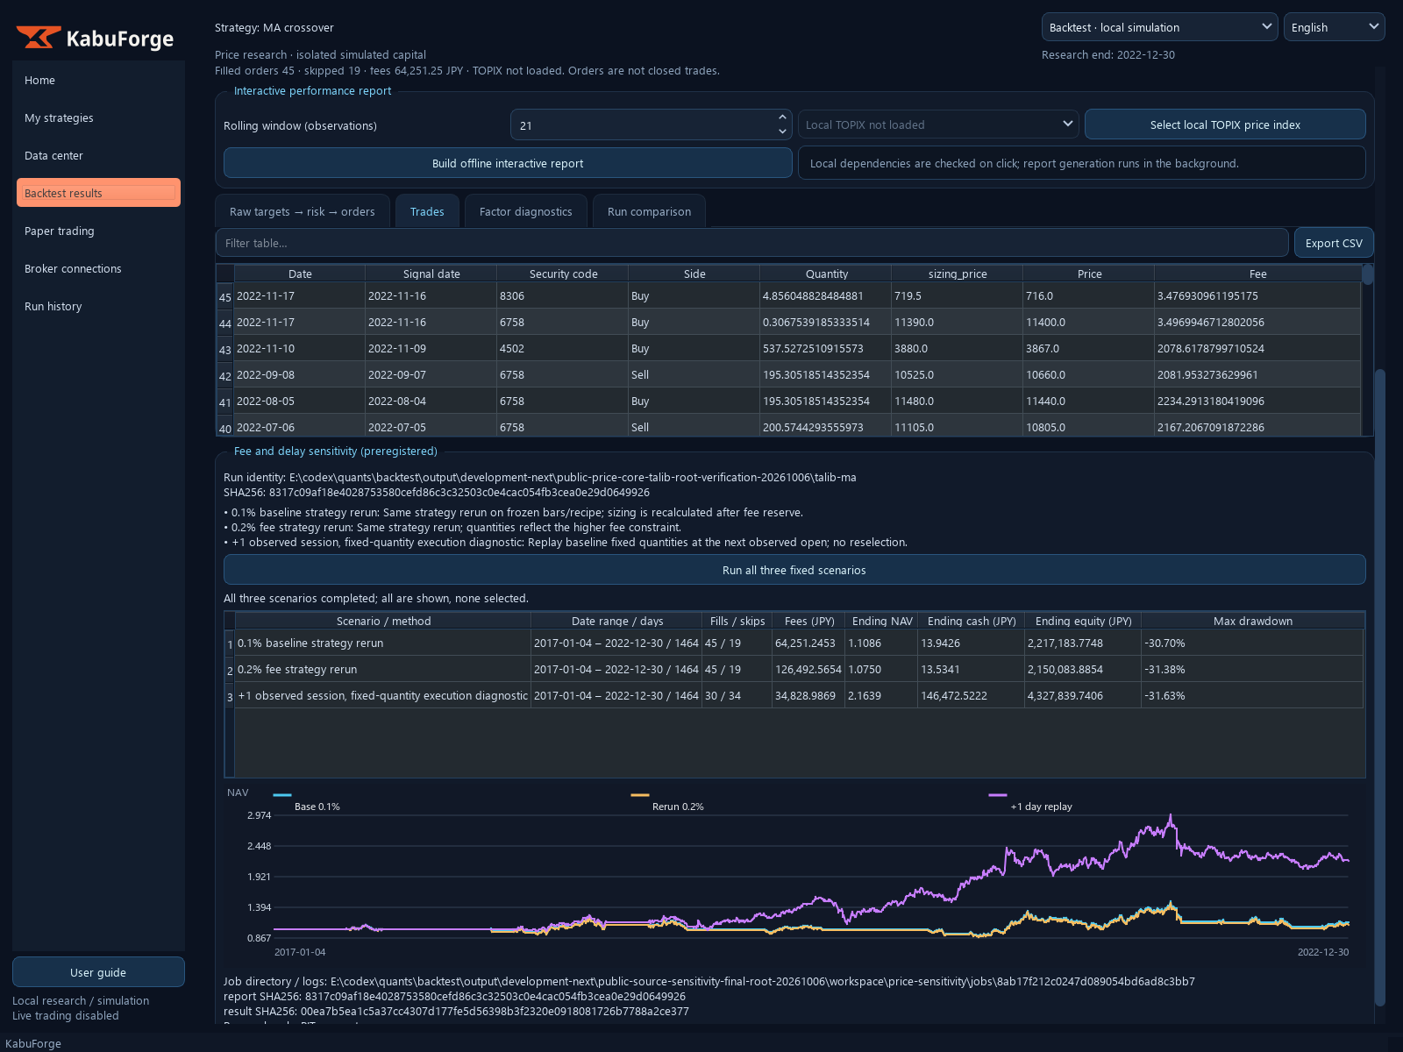Click Select local TOPIX price index
The height and width of the screenshot is (1052, 1403).
pos(1225,124)
